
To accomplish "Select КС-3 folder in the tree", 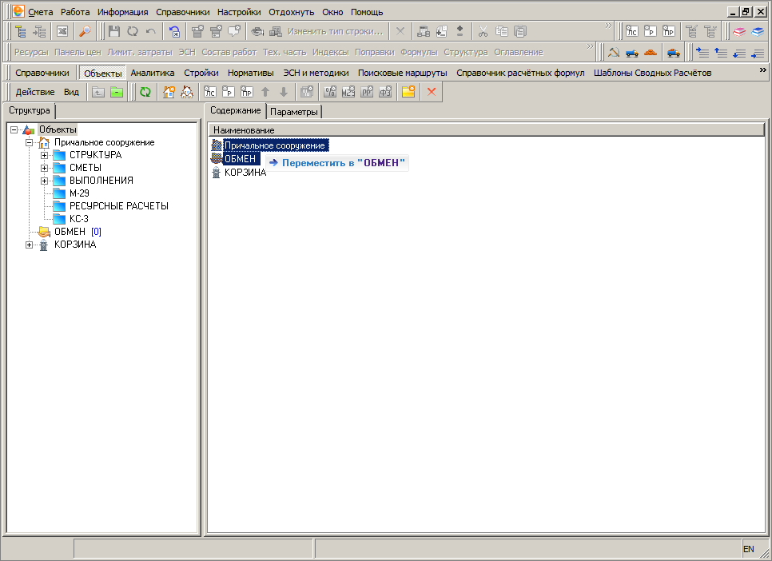I will (79, 219).
